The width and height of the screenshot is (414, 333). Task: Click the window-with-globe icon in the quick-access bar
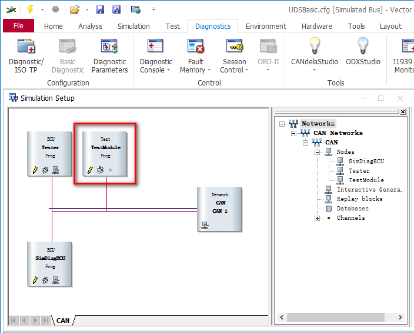[136, 9]
